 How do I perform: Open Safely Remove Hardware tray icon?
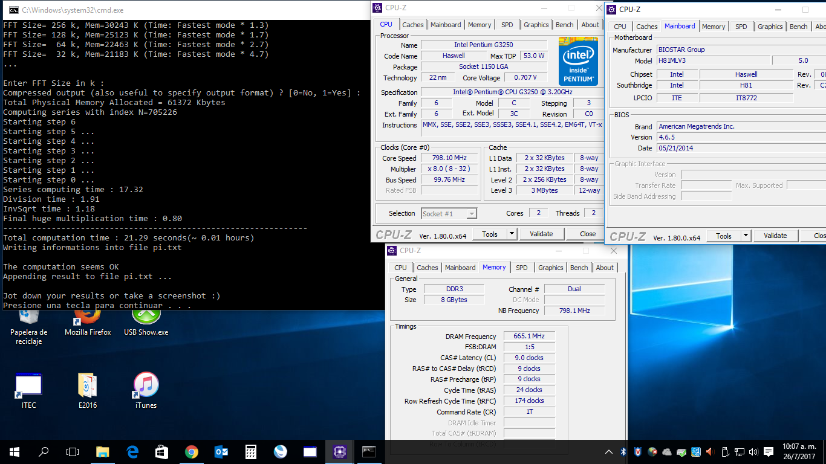pyautogui.click(x=724, y=452)
